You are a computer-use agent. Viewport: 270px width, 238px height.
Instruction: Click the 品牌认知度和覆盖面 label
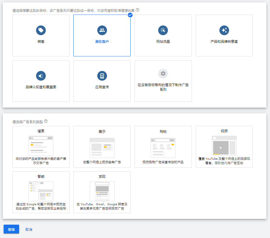pyautogui.click(x=41, y=87)
